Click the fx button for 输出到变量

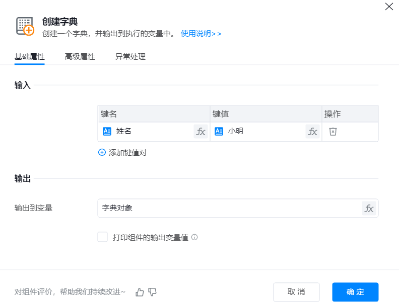pyautogui.click(x=369, y=209)
